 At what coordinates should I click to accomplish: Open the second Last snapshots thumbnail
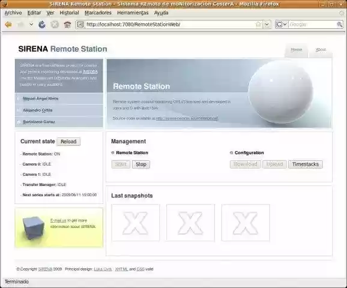tap(190, 223)
